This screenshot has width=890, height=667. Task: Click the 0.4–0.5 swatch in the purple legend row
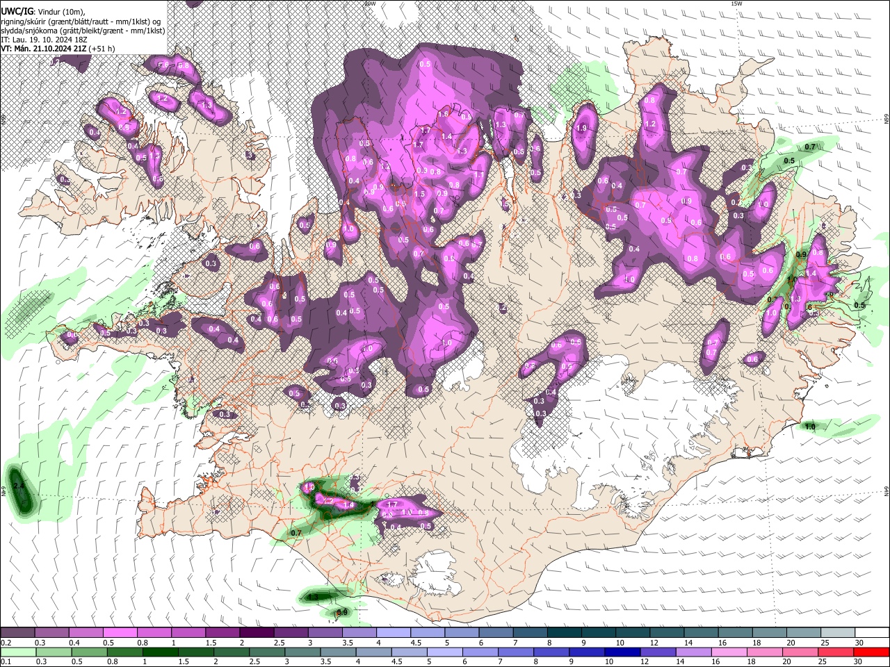[x=86, y=633]
